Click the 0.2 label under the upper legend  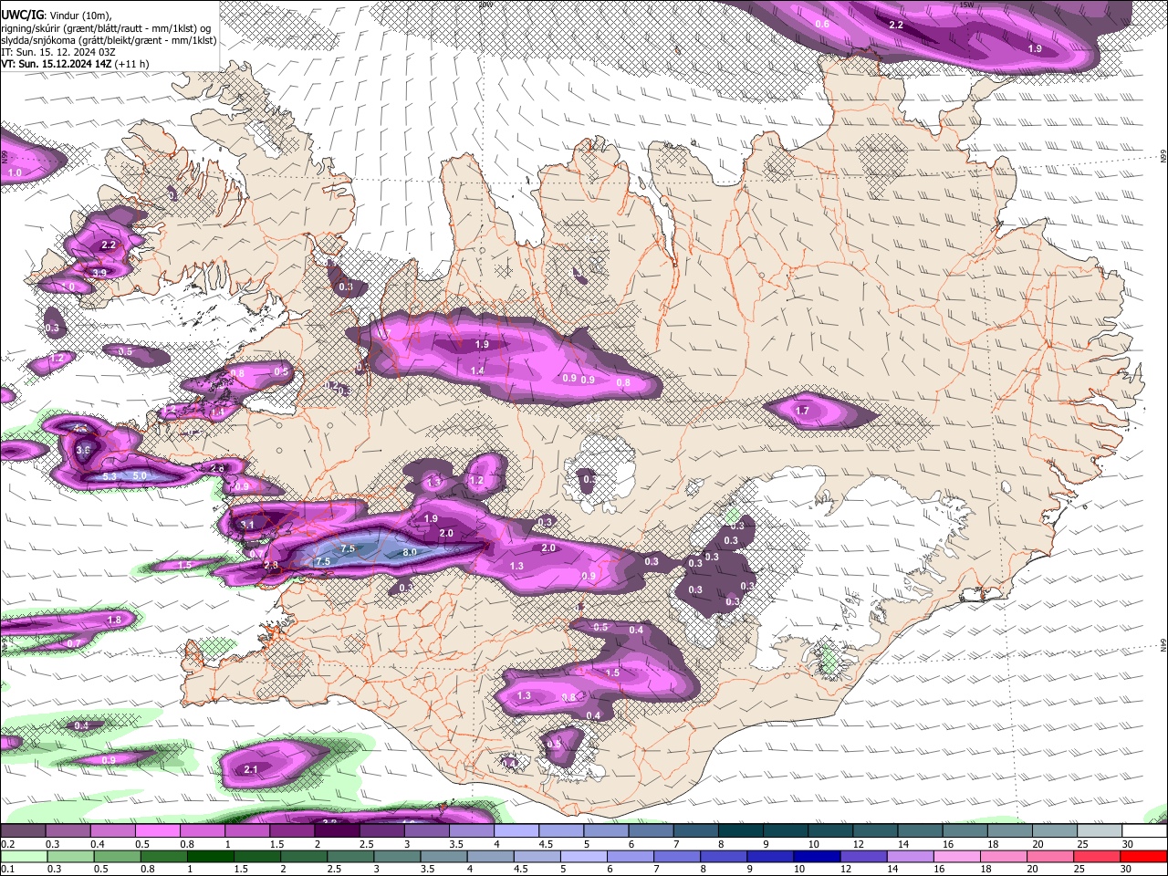(x=7, y=844)
